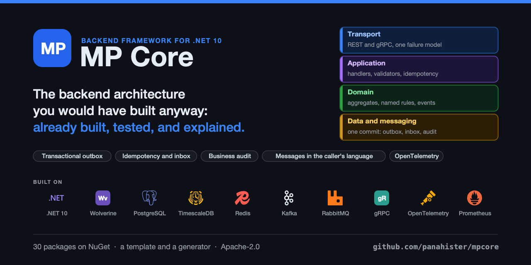This screenshot has height=265, width=531.
Task: Click 'BACKEND FRAMEWORK FOR .NET 10' subtitle
Action: pyautogui.click(x=151, y=41)
